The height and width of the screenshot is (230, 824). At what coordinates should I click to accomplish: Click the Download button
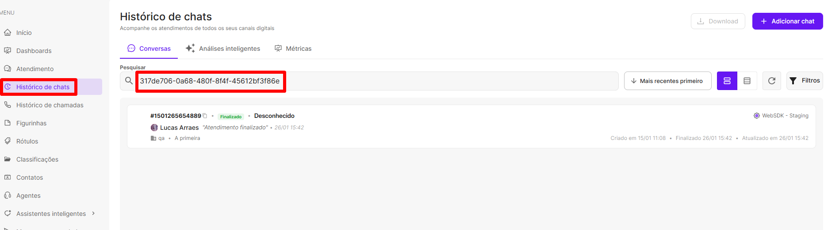[x=717, y=21]
